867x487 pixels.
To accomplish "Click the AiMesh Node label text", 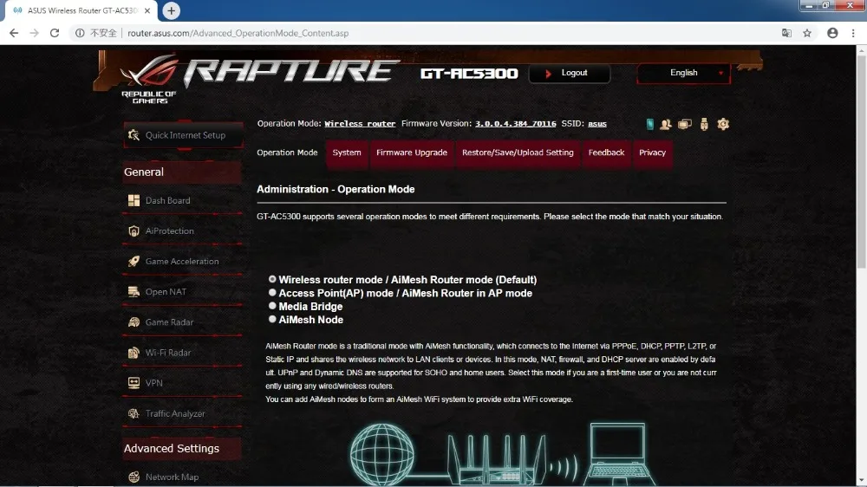I will (x=310, y=320).
